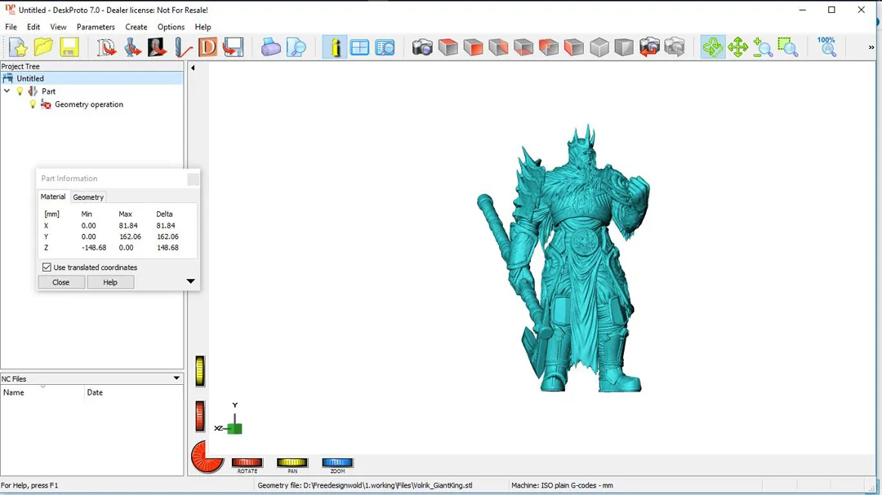Click the green XYZ orientation indicator
The image size is (882, 495).
point(234,429)
